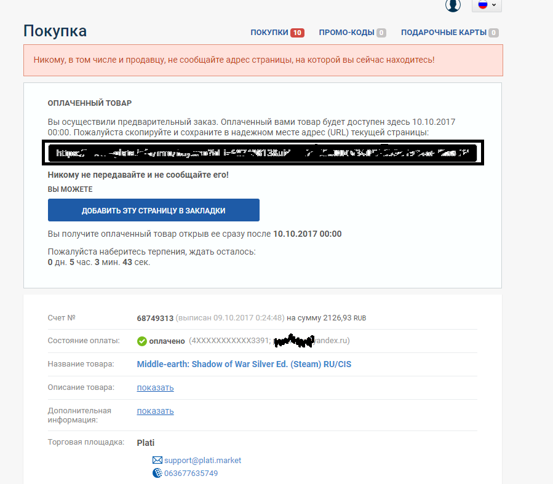Click the Plati marketplace name
This screenshot has width=553, height=484.
coord(146,443)
